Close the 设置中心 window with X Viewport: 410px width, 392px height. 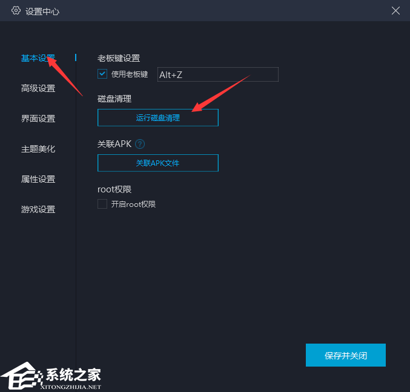[395, 11]
